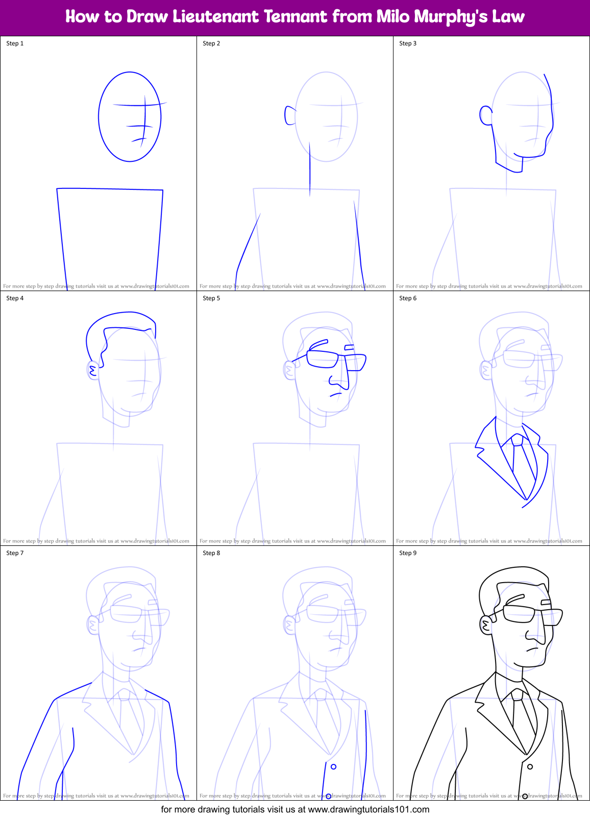Viewport: 590px width, 816px height.
Task: Click the 'Step 4' label
Action: pos(15,298)
